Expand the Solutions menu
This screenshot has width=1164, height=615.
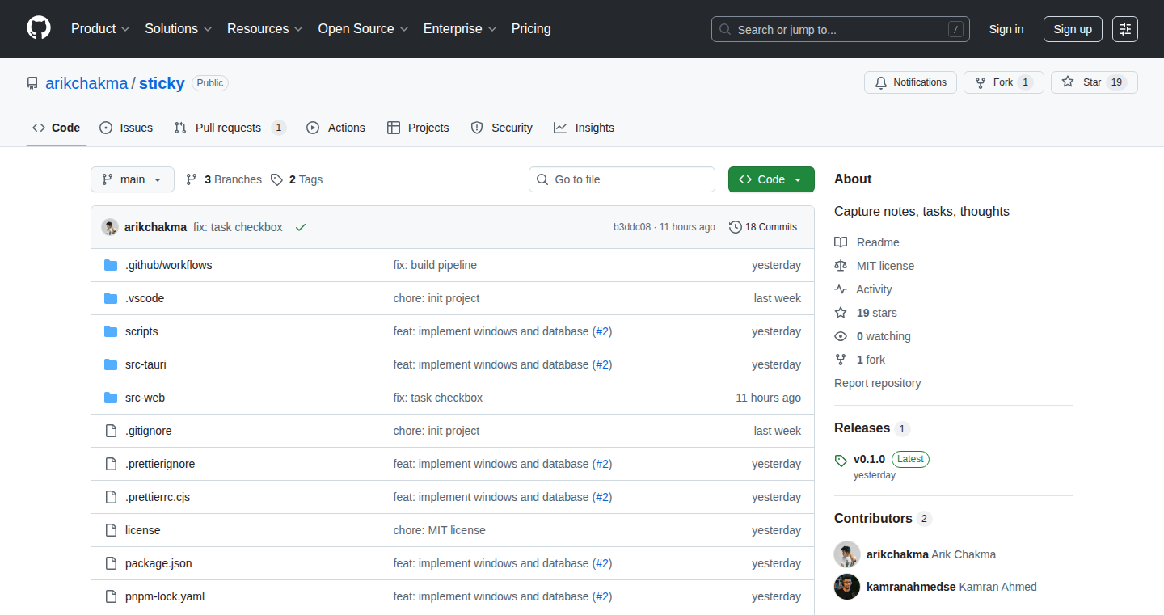point(179,29)
